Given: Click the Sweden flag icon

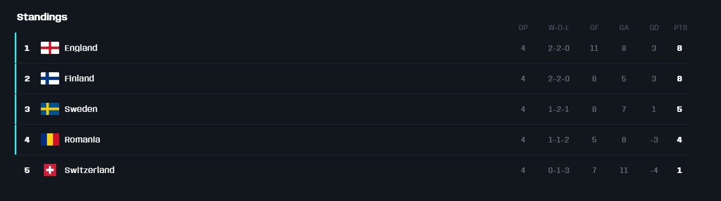Looking at the screenshot, I should [50, 109].
